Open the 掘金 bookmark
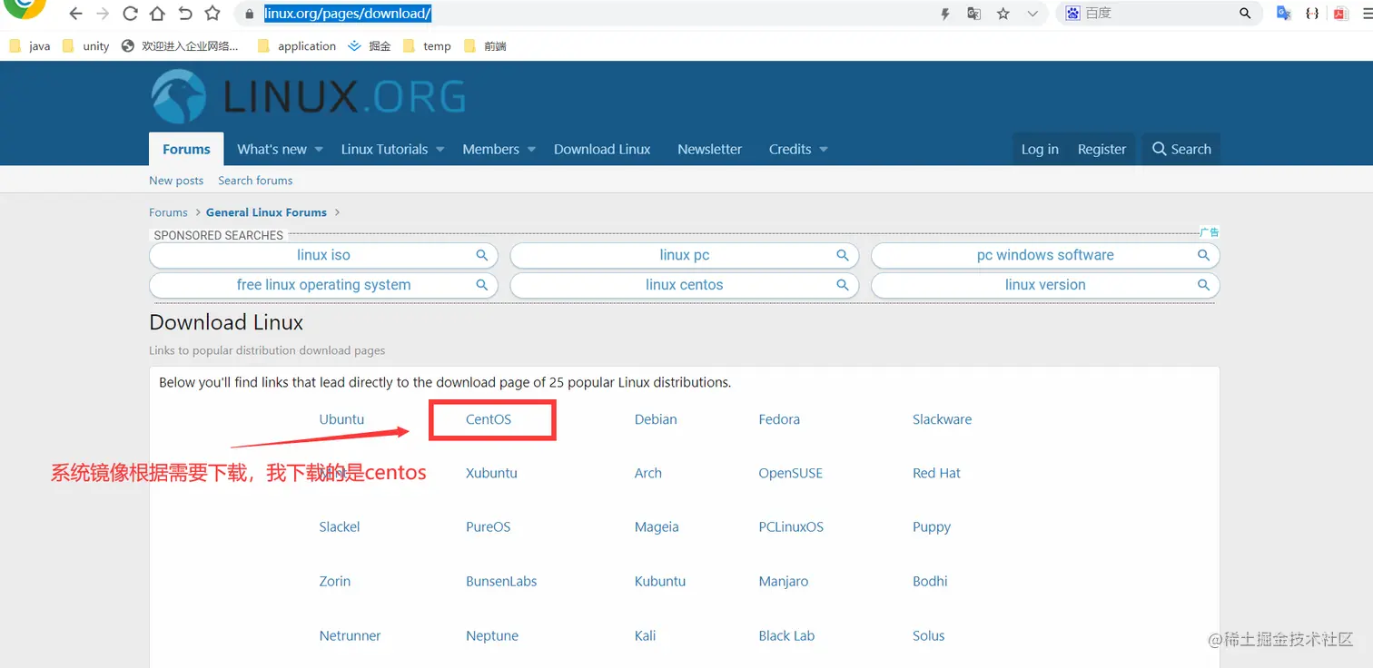The height and width of the screenshot is (668, 1373). (369, 46)
